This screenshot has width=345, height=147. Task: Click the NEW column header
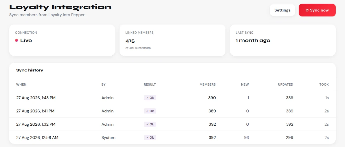245,84
